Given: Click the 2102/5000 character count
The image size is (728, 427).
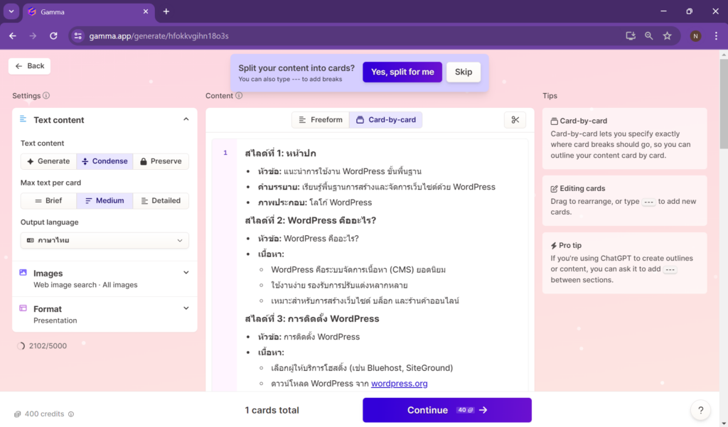Looking at the screenshot, I should tap(48, 346).
